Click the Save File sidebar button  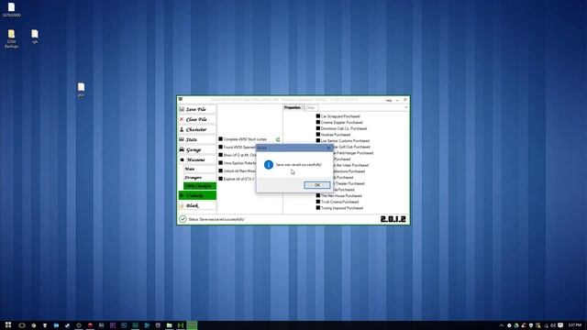coord(197,109)
